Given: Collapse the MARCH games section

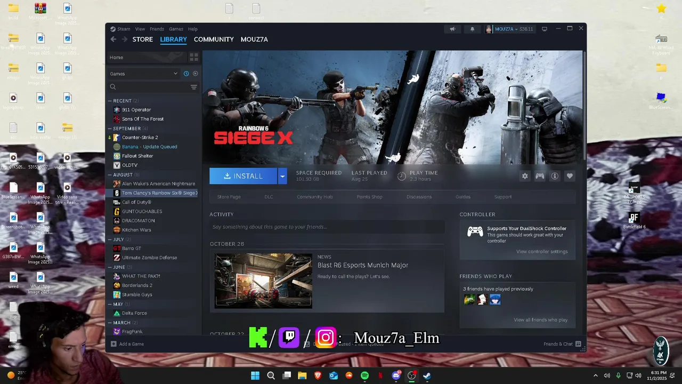Looking at the screenshot, I should [110, 323].
